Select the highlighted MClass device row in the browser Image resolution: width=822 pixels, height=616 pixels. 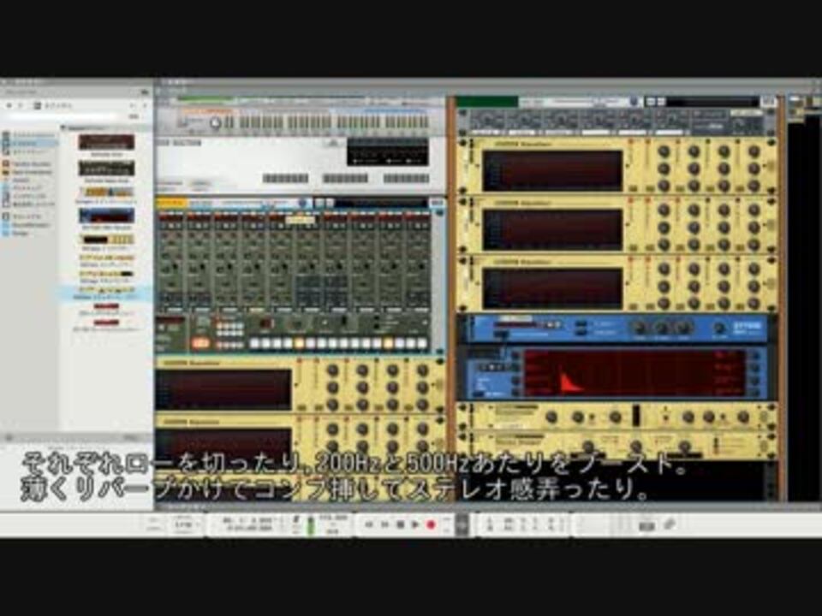click(x=106, y=293)
